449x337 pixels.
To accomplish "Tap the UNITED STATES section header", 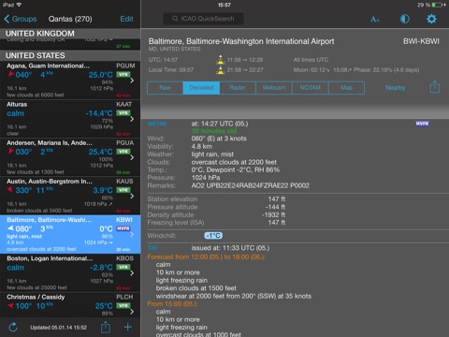I will [70, 55].
